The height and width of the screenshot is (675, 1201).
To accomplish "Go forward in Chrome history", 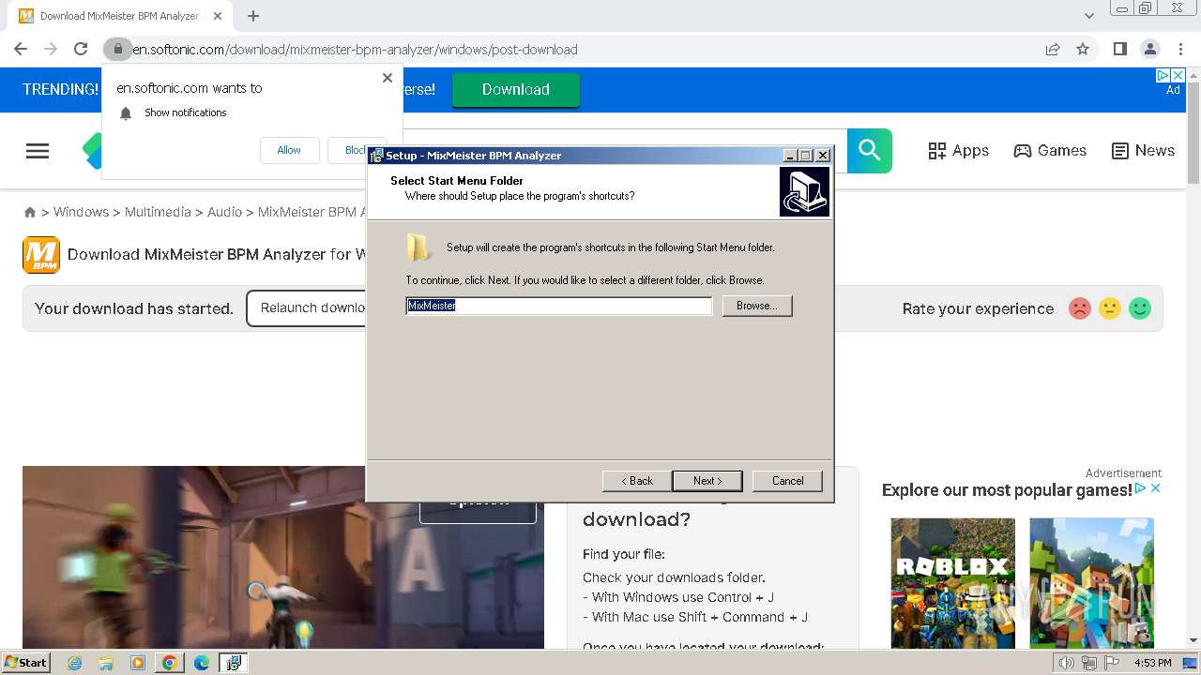I will tap(51, 50).
